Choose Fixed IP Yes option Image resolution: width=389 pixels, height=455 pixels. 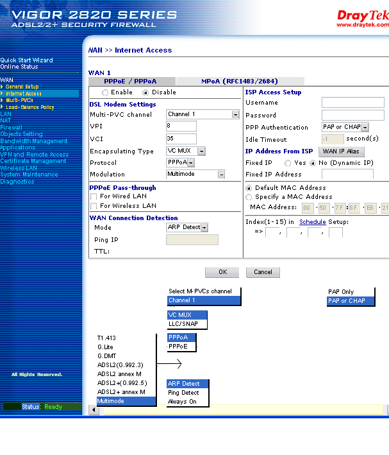coord(288,163)
